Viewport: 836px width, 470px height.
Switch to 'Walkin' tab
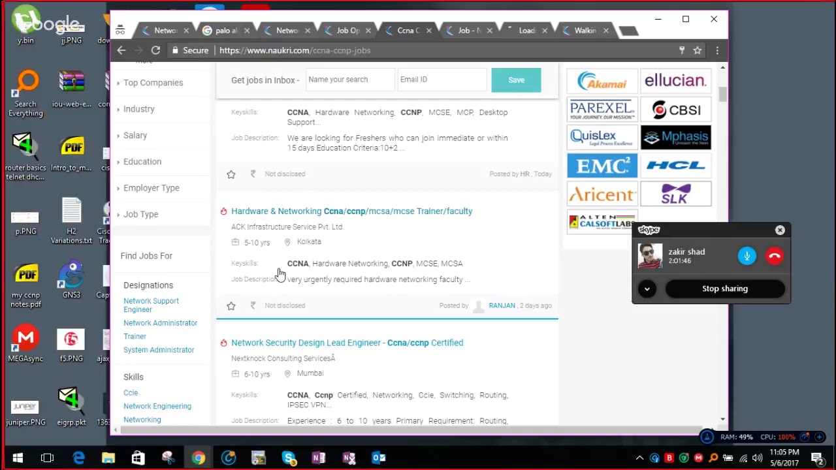(585, 30)
